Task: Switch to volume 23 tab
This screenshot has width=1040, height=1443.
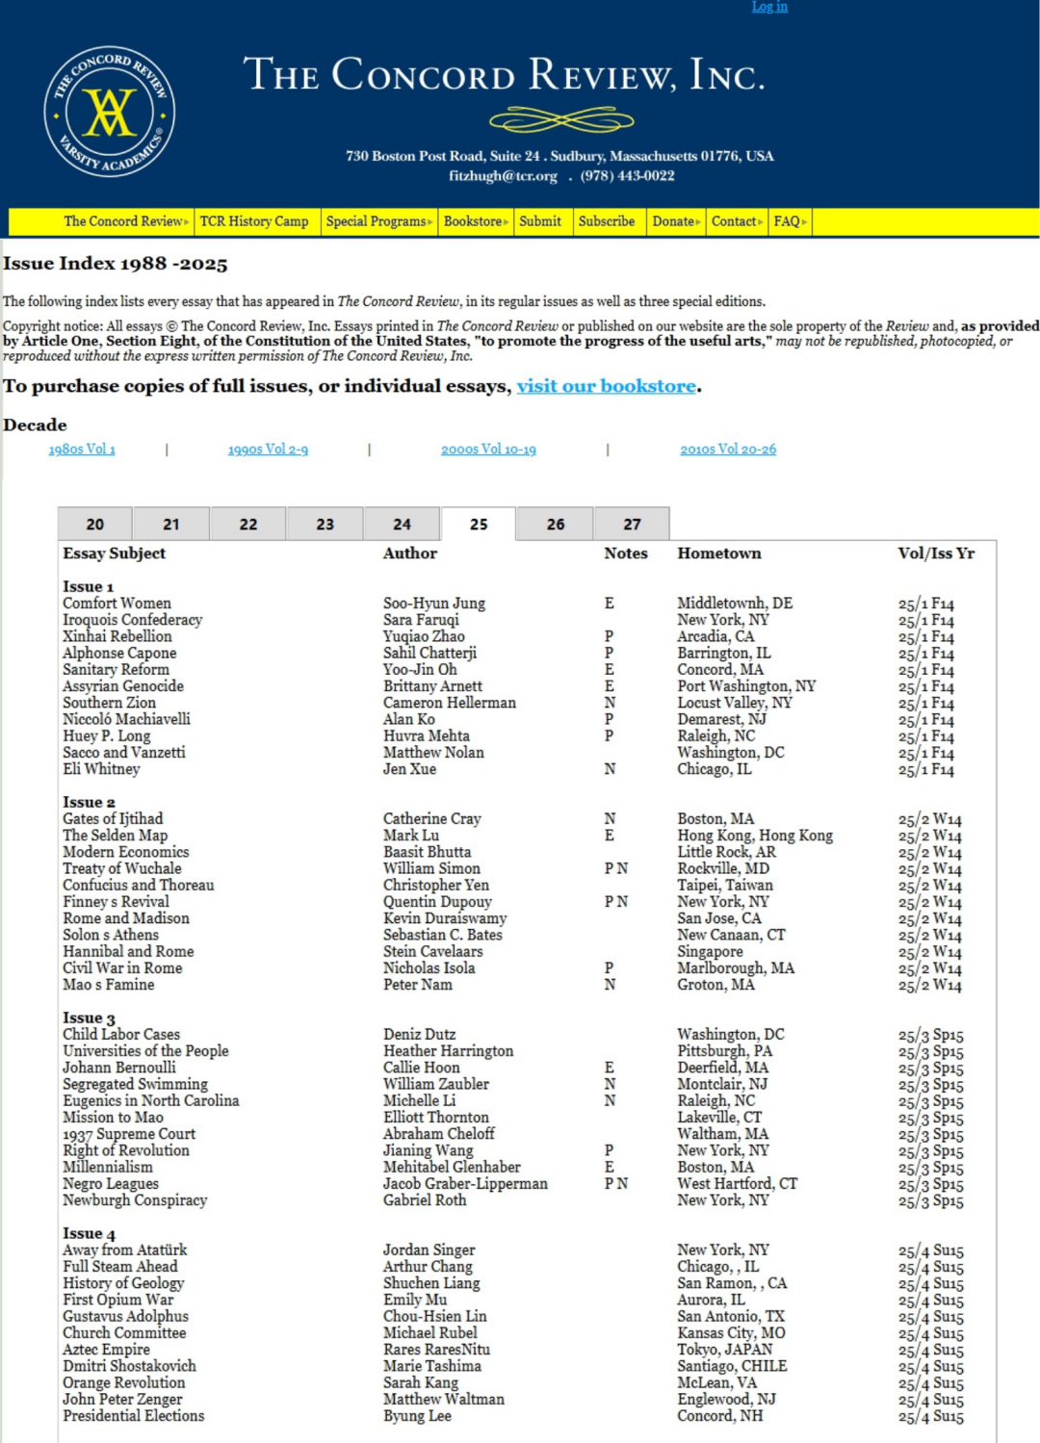Action: pos(325,524)
